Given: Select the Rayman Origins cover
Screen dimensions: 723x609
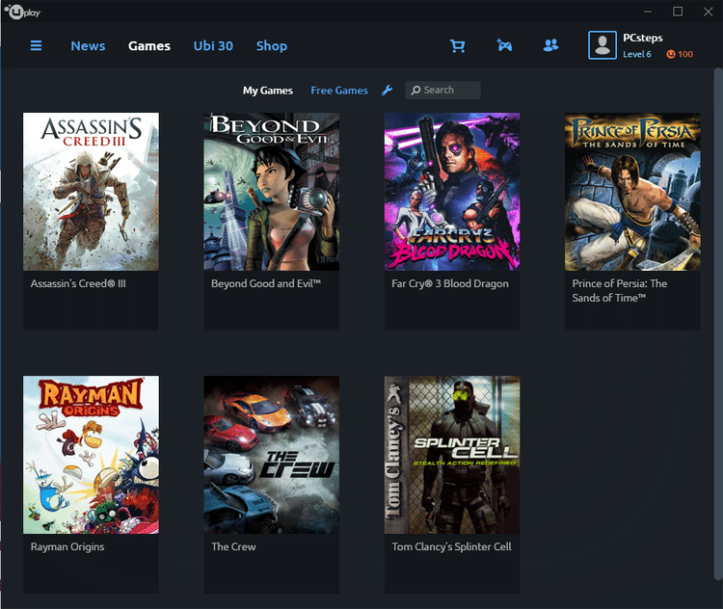Looking at the screenshot, I should (91, 455).
